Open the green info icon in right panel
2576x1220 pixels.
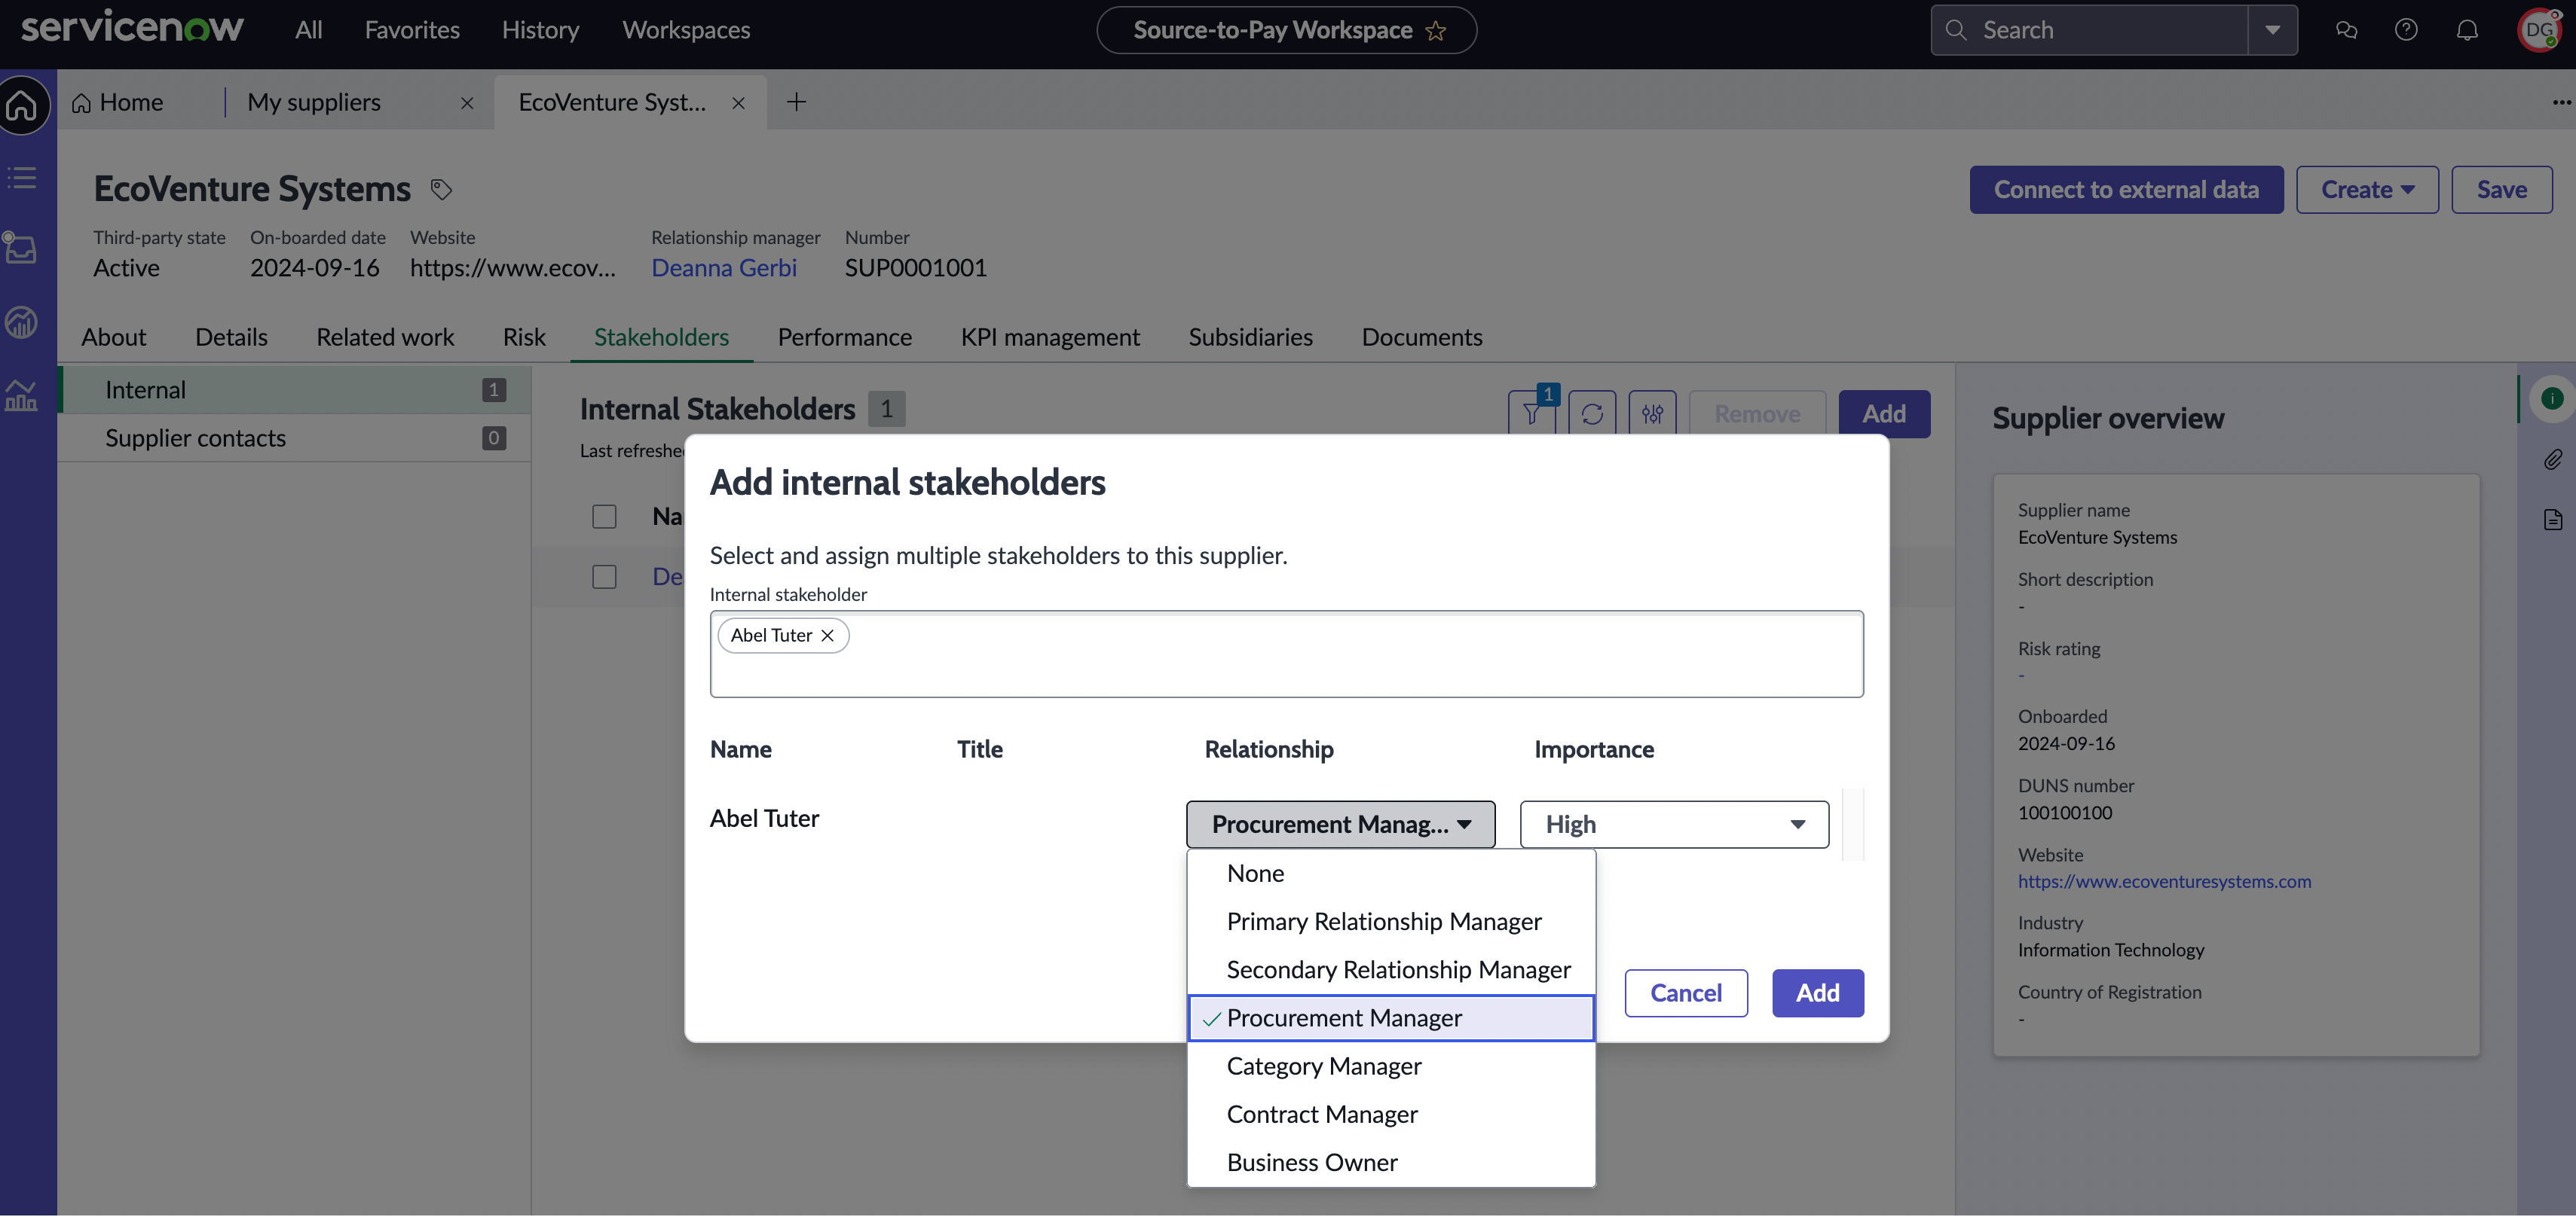click(x=2551, y=398)
